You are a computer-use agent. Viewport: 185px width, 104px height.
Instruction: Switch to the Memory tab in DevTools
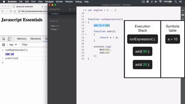(22, 39)
